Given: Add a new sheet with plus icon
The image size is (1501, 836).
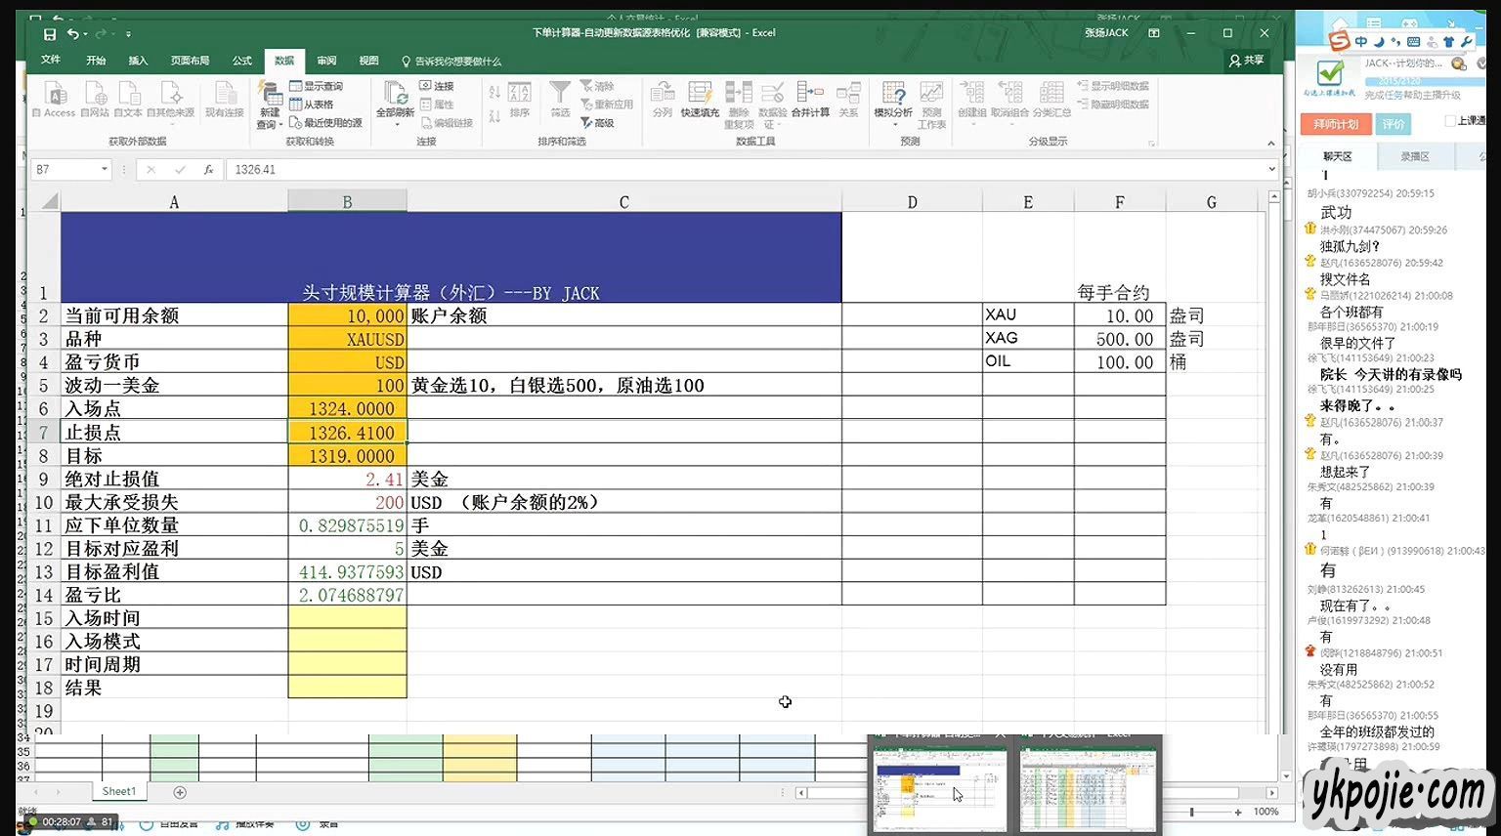Looking at the screenshot, I should [x=180, y=792].
